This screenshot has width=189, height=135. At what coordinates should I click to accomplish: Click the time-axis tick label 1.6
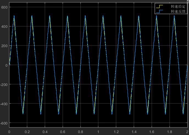click(152, 132)
